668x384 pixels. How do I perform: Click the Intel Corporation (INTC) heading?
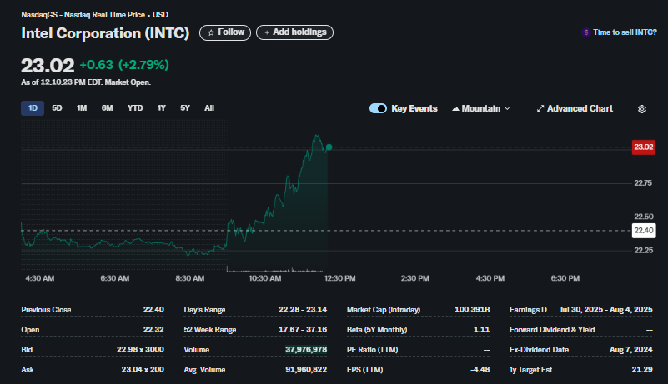pos(105,33)
